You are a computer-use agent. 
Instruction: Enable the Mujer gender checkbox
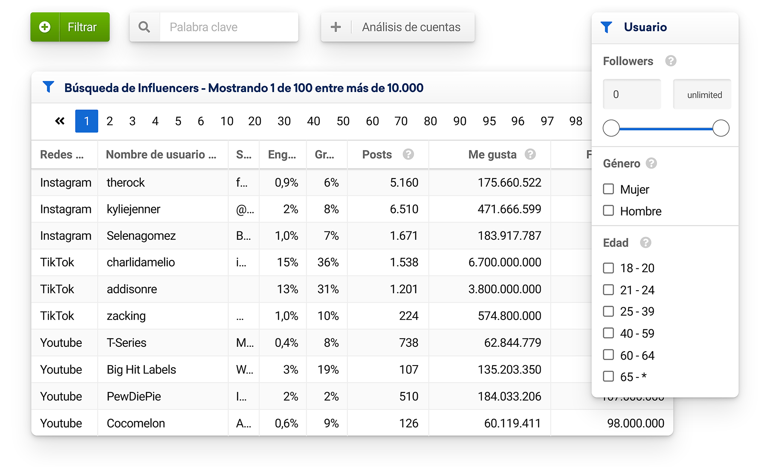608,189
